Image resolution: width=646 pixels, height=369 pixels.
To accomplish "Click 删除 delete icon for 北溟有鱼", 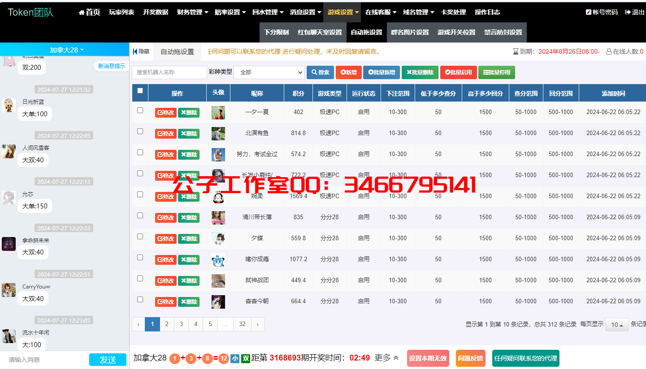I will tap(189, 134).
